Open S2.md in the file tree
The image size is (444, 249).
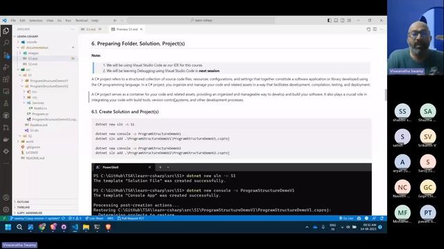[33, 64]
